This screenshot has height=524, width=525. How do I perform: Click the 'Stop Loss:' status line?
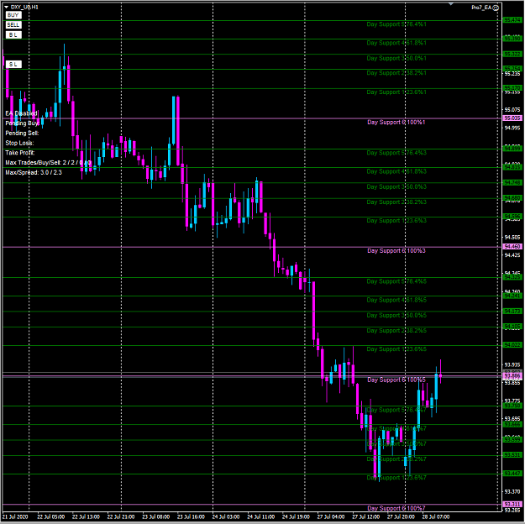coord(19,144)
